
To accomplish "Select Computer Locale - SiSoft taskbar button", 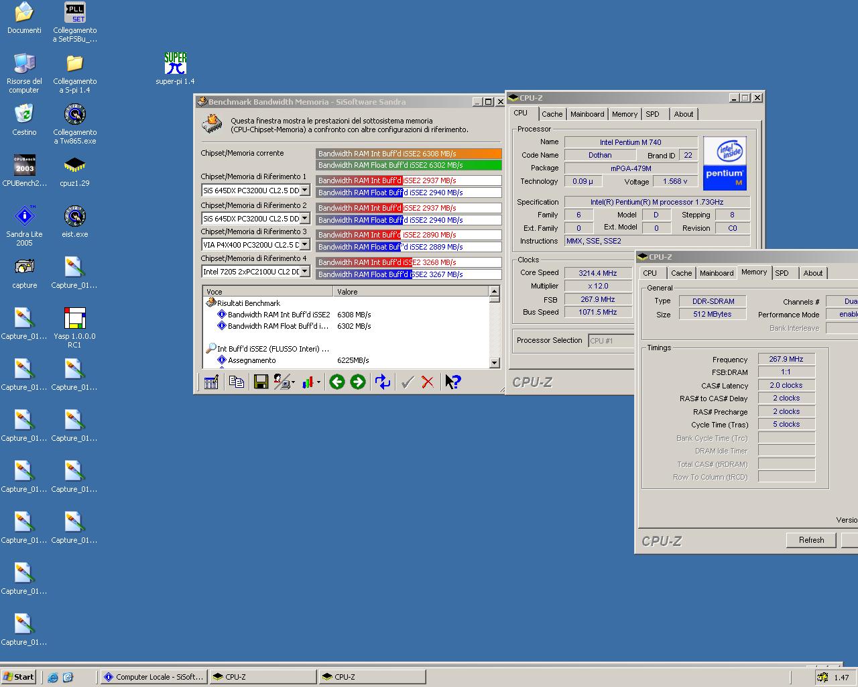I will (153, 677).
